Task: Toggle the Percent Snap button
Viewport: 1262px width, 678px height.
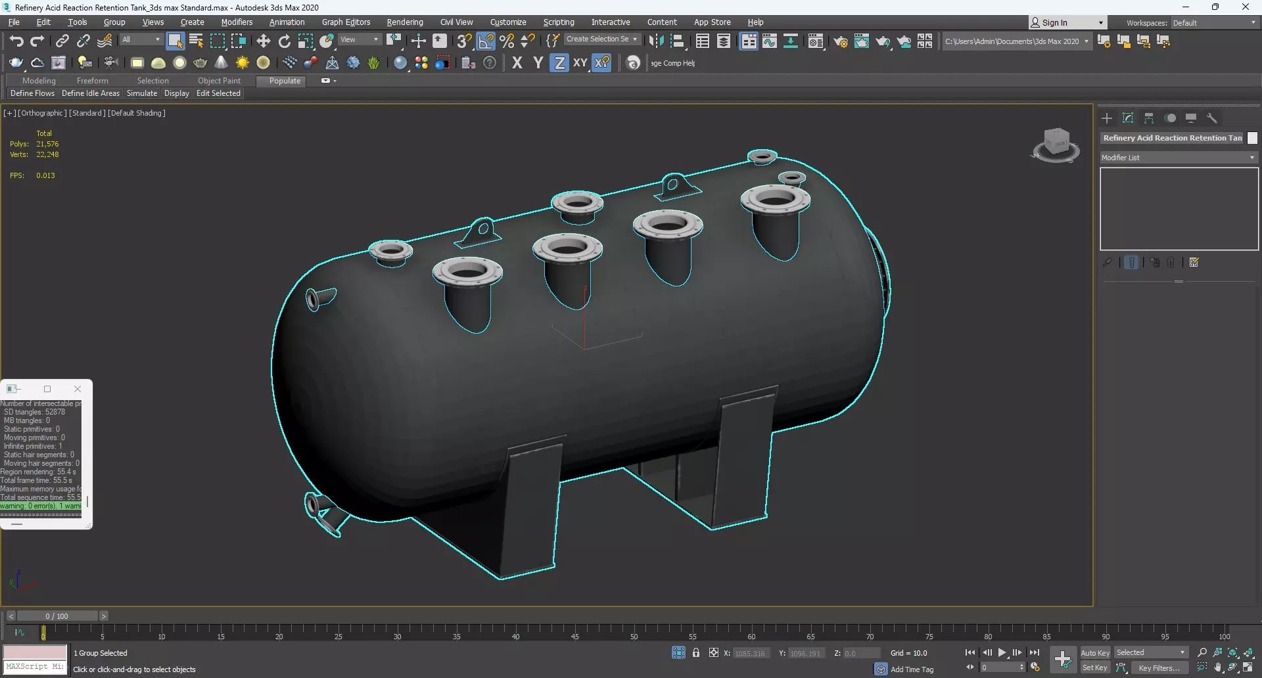Action: (507, 41)
